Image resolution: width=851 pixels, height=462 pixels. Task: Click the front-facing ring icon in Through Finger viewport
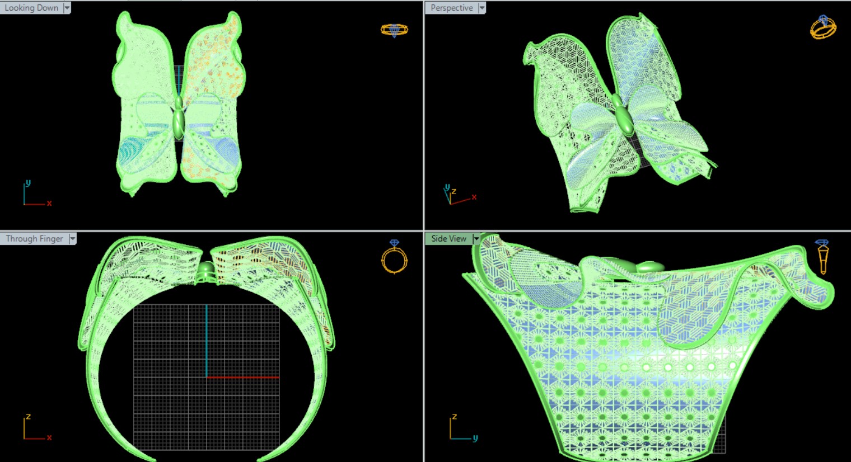click(394, 257)
